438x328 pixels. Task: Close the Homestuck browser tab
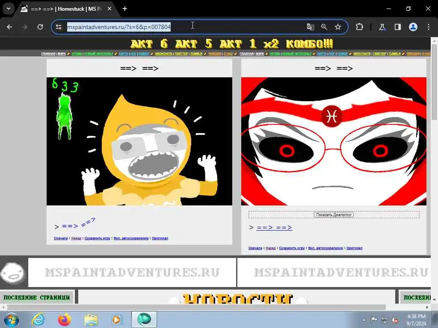(x=109, y=9)
